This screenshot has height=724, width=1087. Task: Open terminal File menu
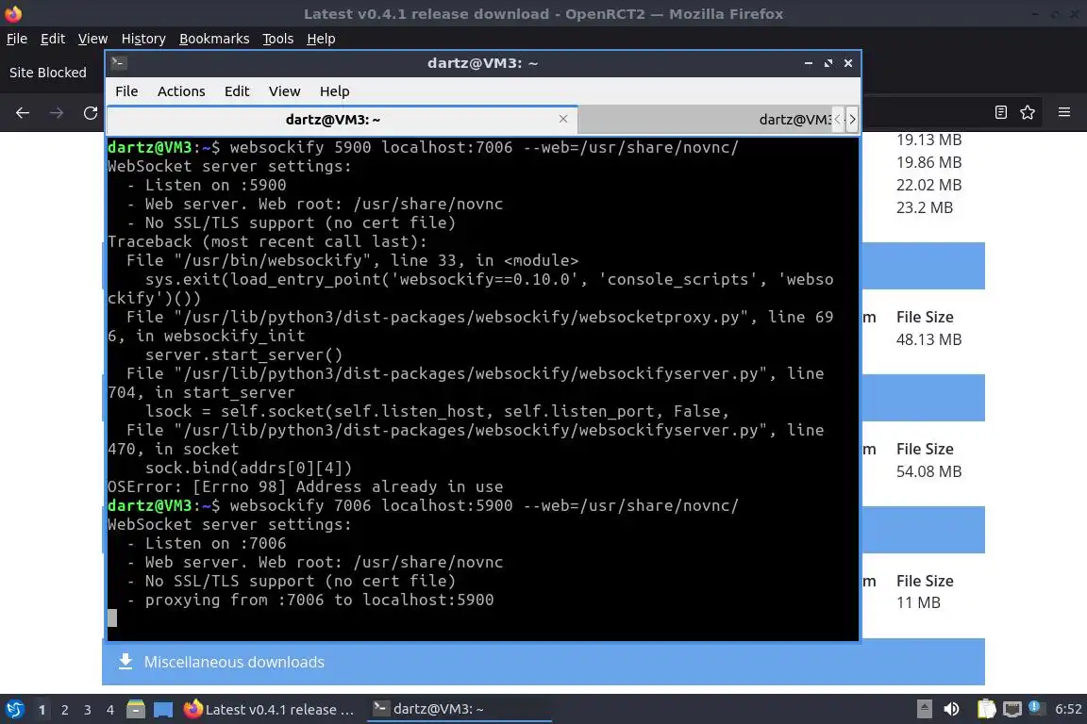(126, 91)
